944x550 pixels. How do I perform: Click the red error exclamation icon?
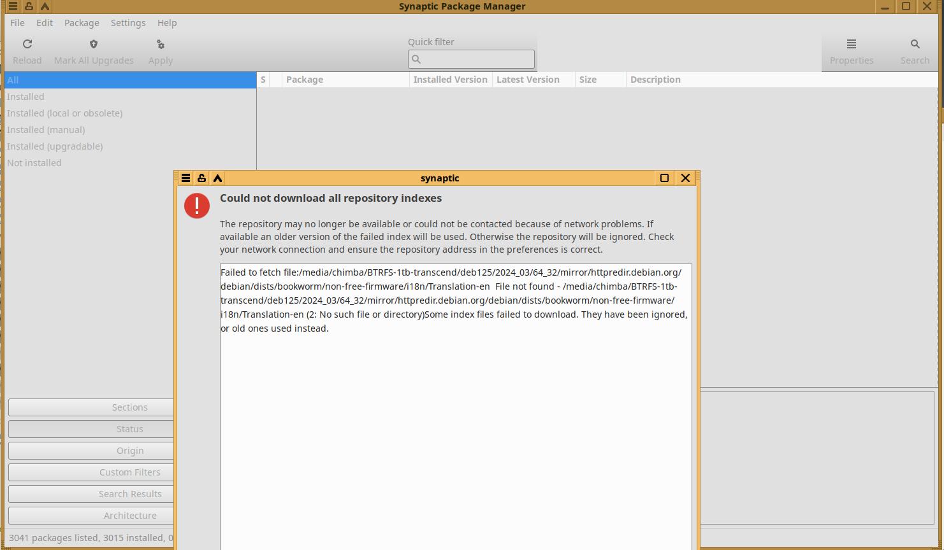197,206
